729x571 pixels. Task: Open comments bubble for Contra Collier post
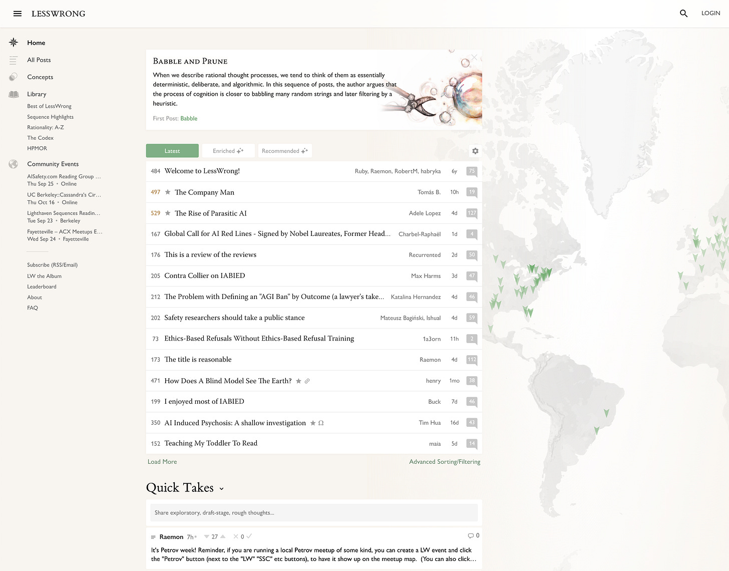click(472, 276)
